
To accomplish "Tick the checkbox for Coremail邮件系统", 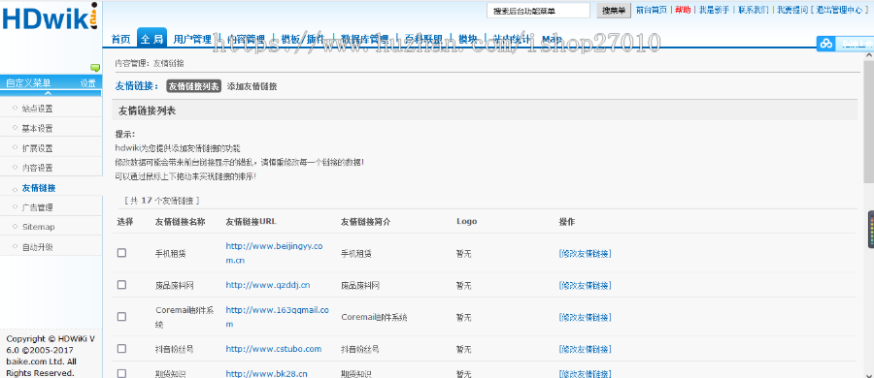I will pos(121,316).
